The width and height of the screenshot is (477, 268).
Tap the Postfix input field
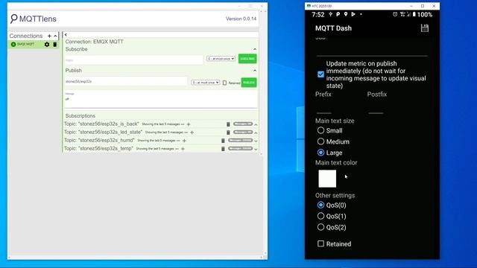pyautogui.click(x=376, y=108)
